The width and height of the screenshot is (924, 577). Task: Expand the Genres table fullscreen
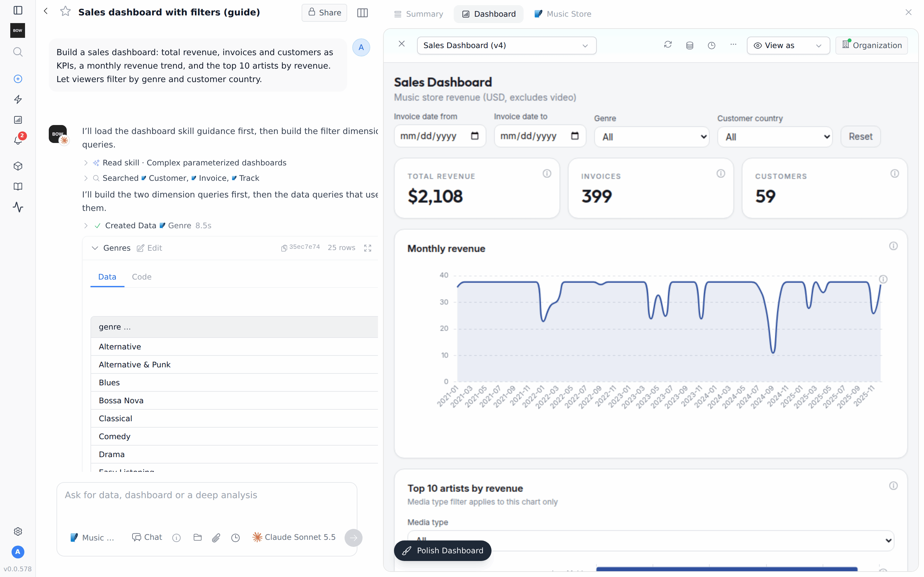368,248
